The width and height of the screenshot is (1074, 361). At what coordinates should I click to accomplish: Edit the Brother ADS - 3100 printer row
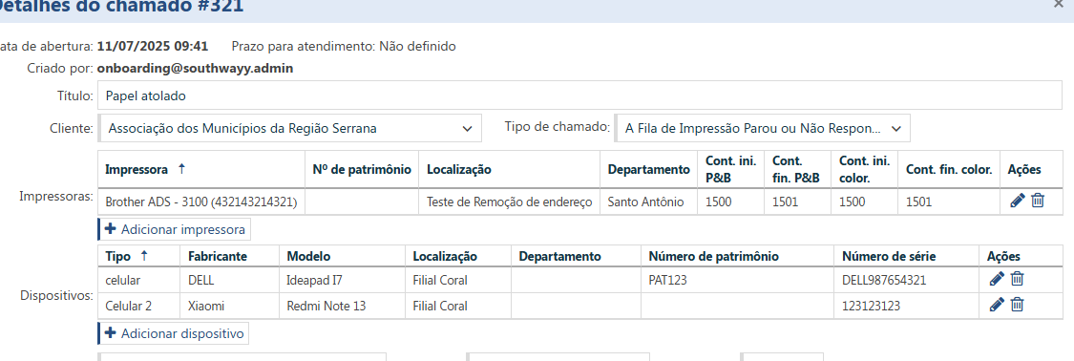pos(1017,201)
